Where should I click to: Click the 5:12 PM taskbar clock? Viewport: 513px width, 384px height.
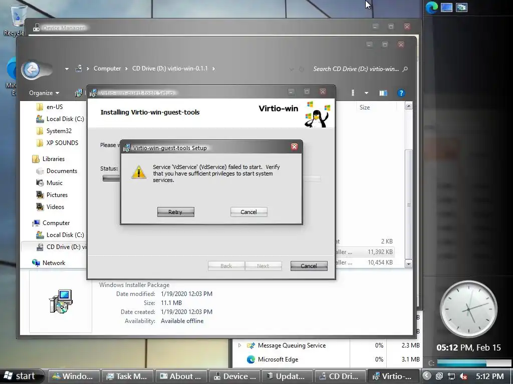pyautogui.click(x=490, y=376)
